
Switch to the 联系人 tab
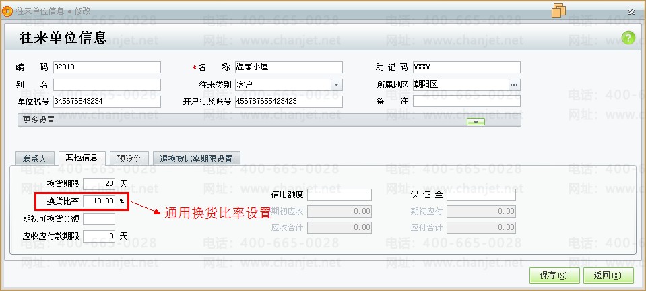pos(34,159)
